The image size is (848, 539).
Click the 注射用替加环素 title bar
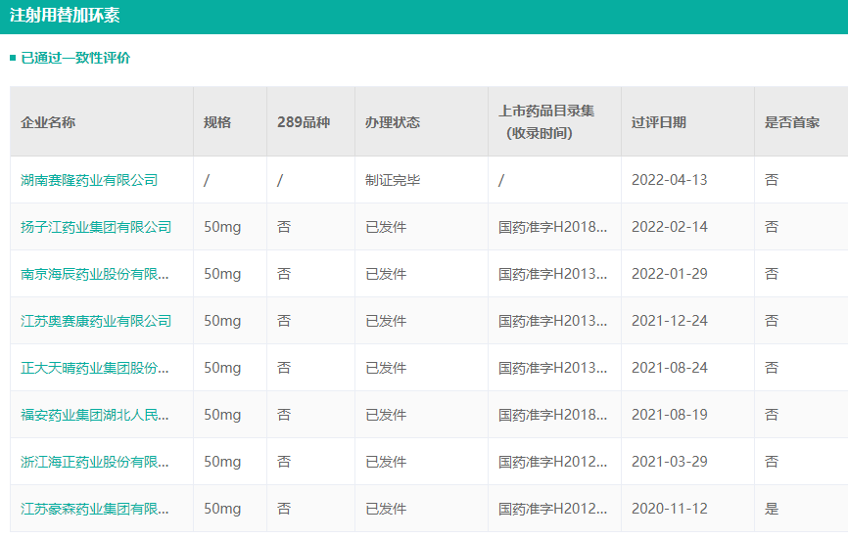click(x=66, y=17)
